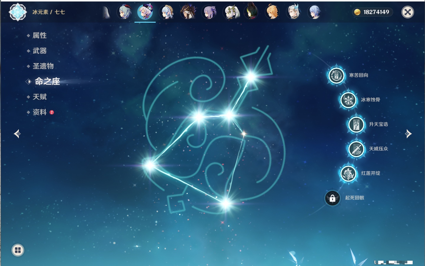
Task: Open the 属性 attributes menu
Action: 39,36
